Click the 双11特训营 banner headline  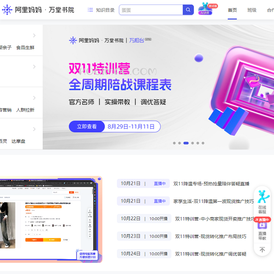tap(100, 69)
